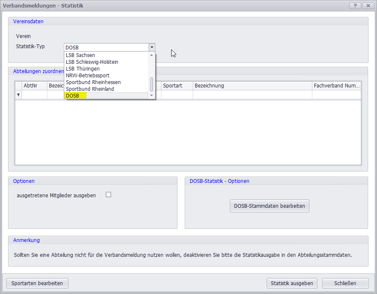Select the highlighted DOSB list item
Viewport: 377px width, 294px height.
click(73, 96)
